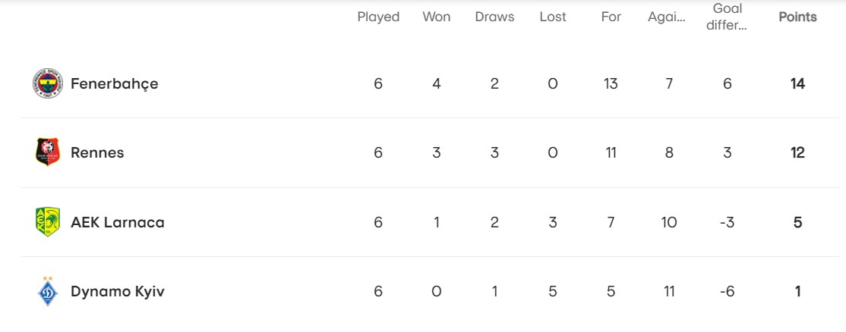Image resolution: width=846 pixels, height=332 pixels.
Task: Open the Dynamo Kyiv team name link
Action: 118,292
